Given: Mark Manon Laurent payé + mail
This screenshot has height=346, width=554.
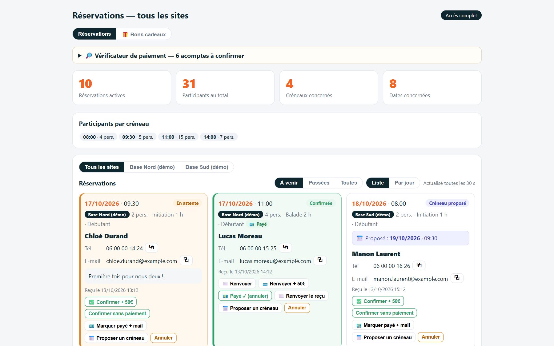Looking at the screenshot, I should coord(383,325).
